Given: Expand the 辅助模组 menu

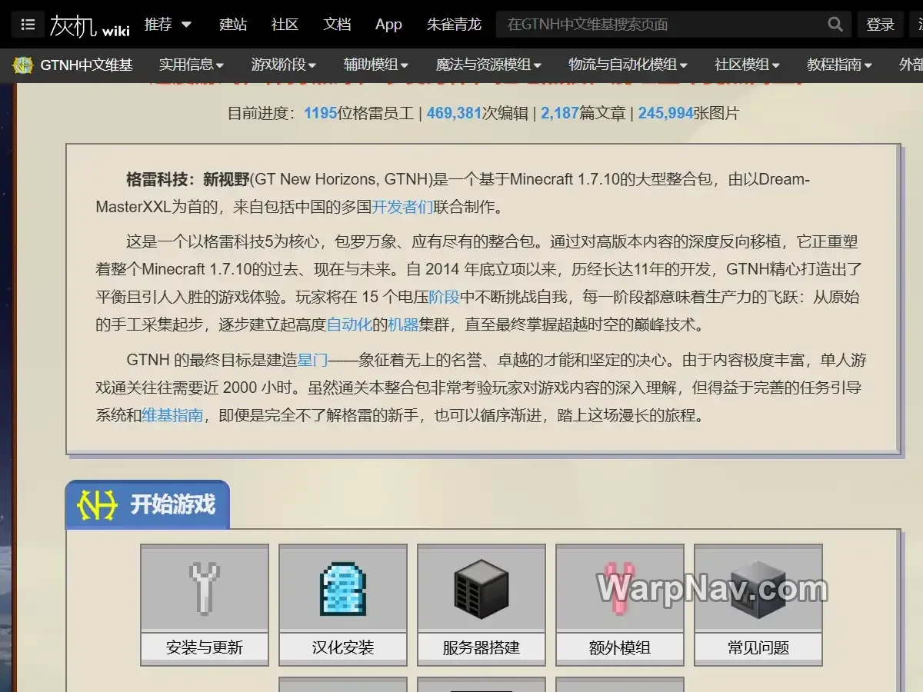Looking at the screenshot, I should click(376, 65).
